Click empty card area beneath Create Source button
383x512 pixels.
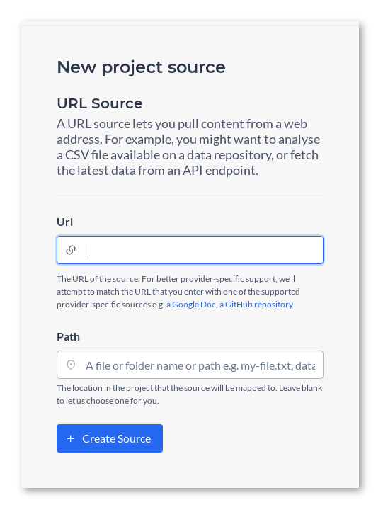(x=190, y=470)
